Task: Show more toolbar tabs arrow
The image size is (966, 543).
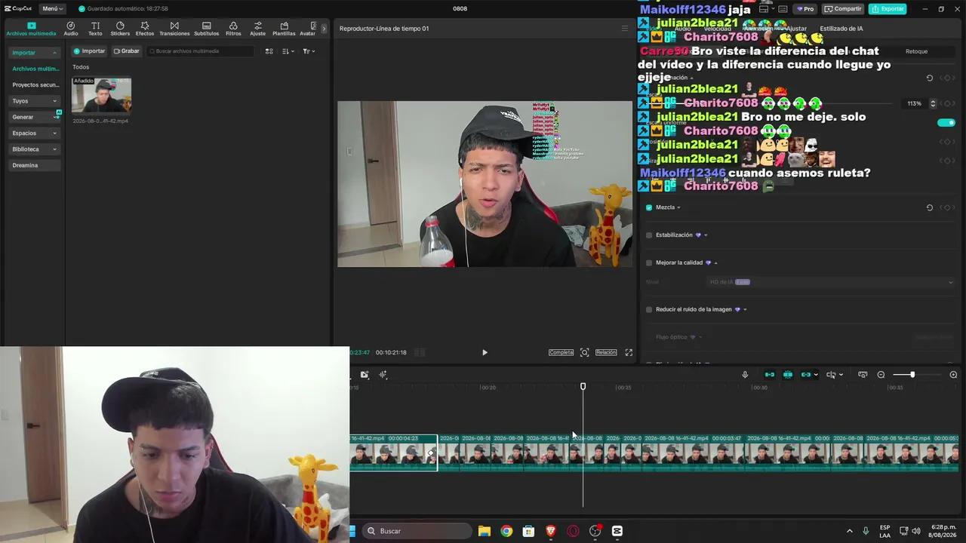Action: click(x=325, y=29)
